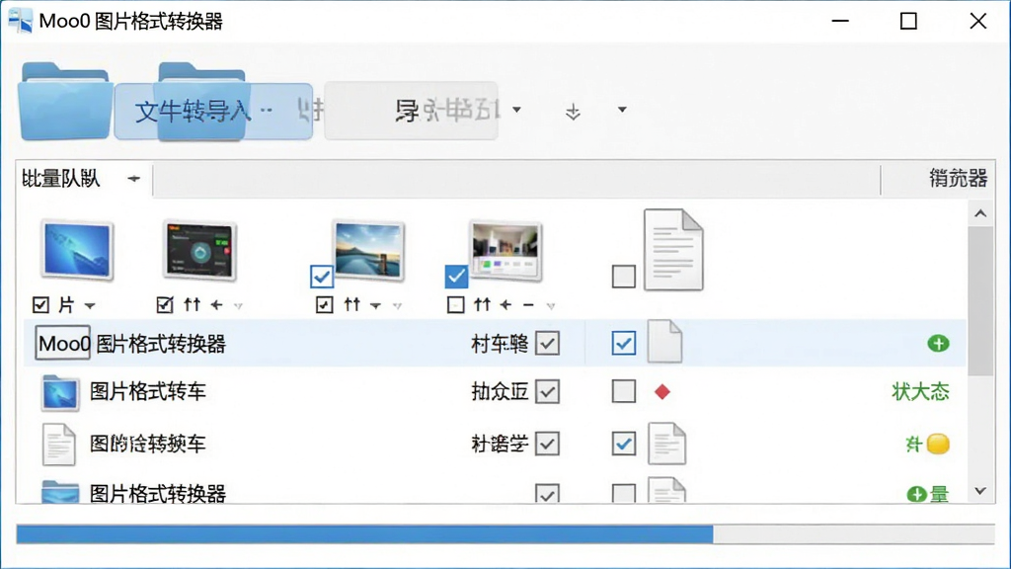This screenshot has height=569, width=1011.
Task: Expand small chevron under dashboard thumbnail
Action: pos(238,306)
